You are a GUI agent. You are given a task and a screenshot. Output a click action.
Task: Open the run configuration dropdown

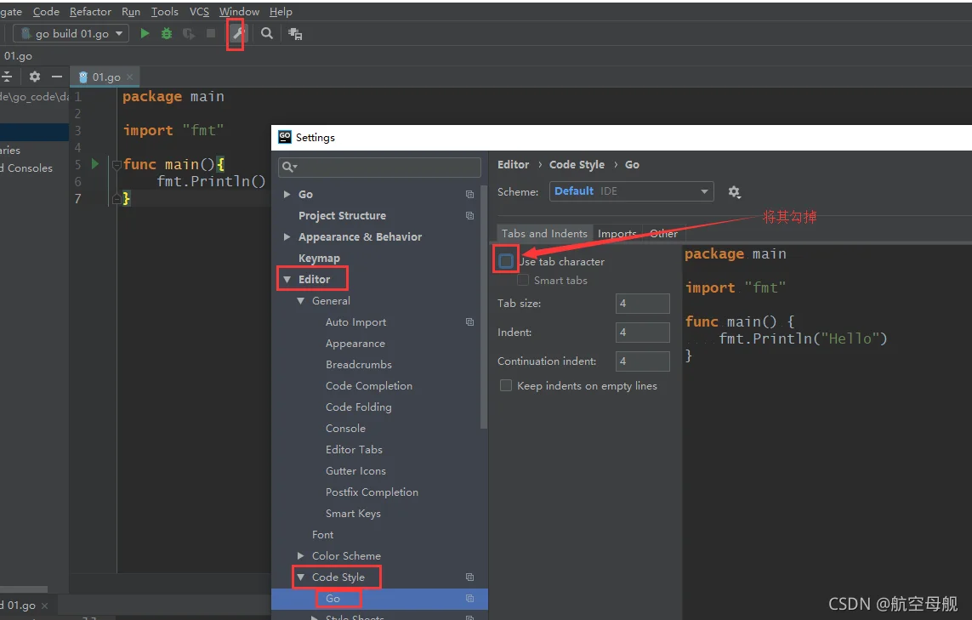pyautogui.click(x=71, y=33)
